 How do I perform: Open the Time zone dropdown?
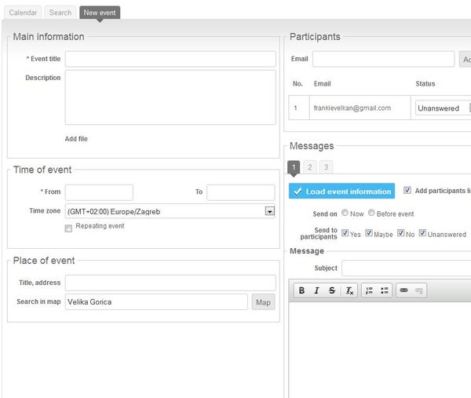[x=269, y=211]
